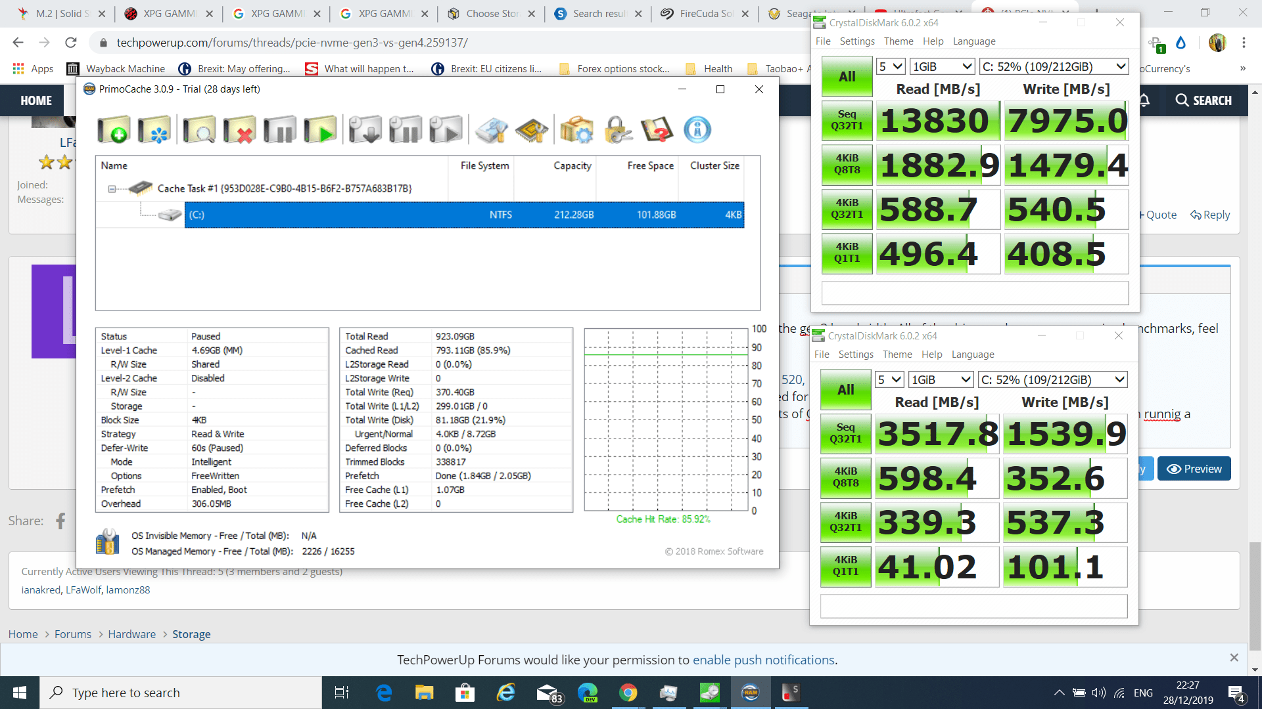Open the level-2 storage management tool icon

(x=492, y=129)
